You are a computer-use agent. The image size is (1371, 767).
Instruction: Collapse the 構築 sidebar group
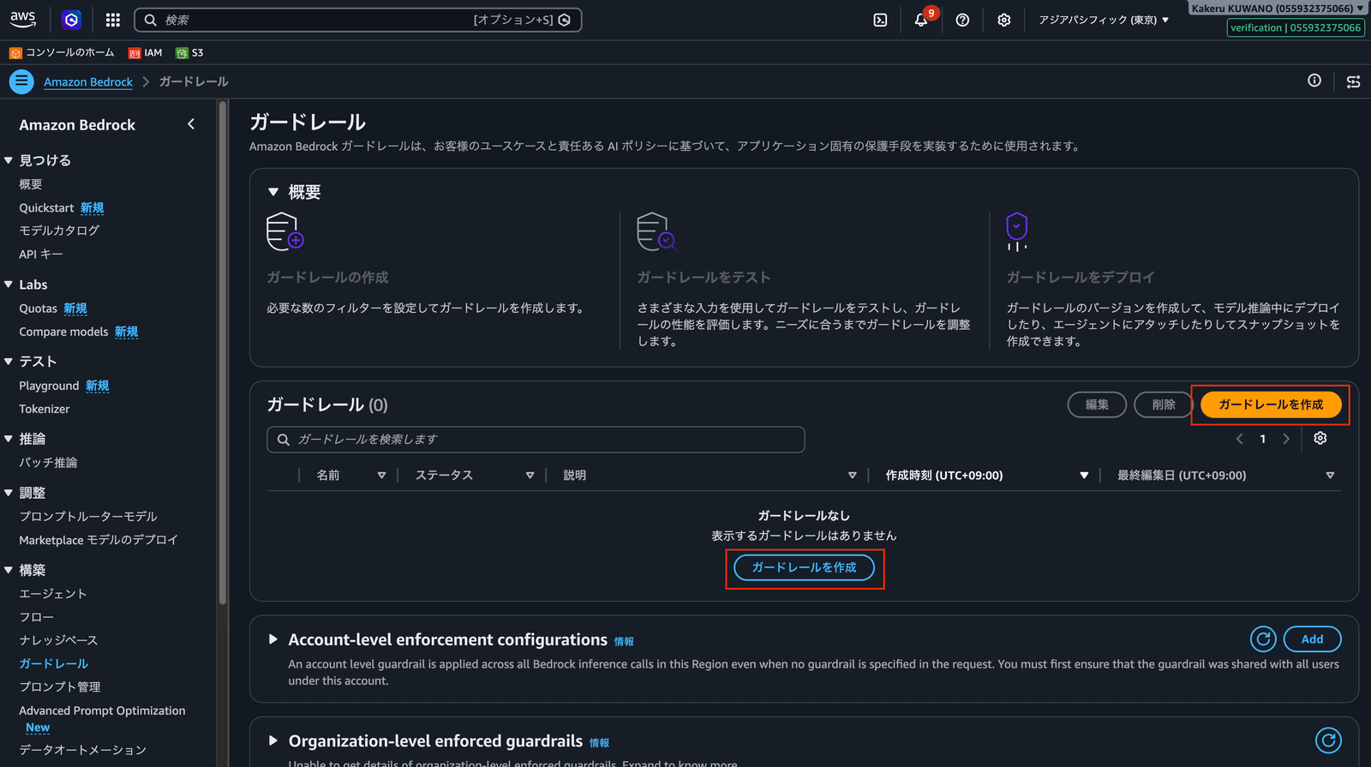coord(8,570)
